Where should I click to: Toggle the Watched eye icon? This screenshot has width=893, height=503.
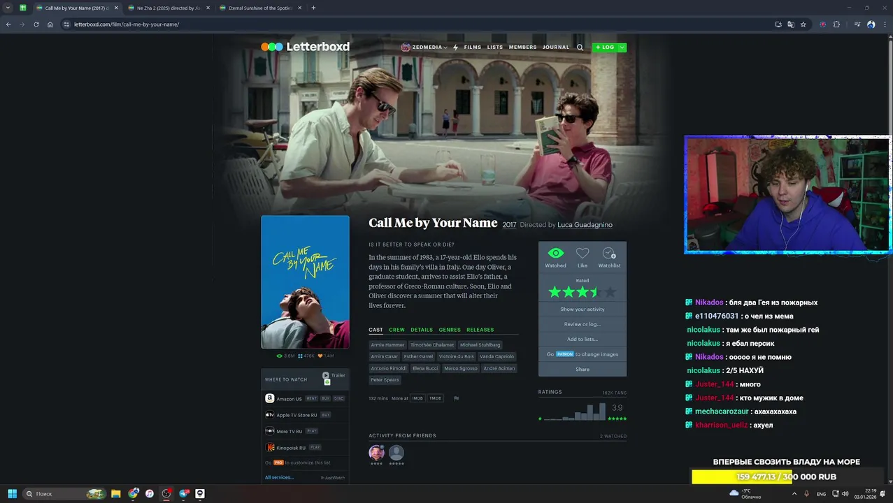(555, 253)
